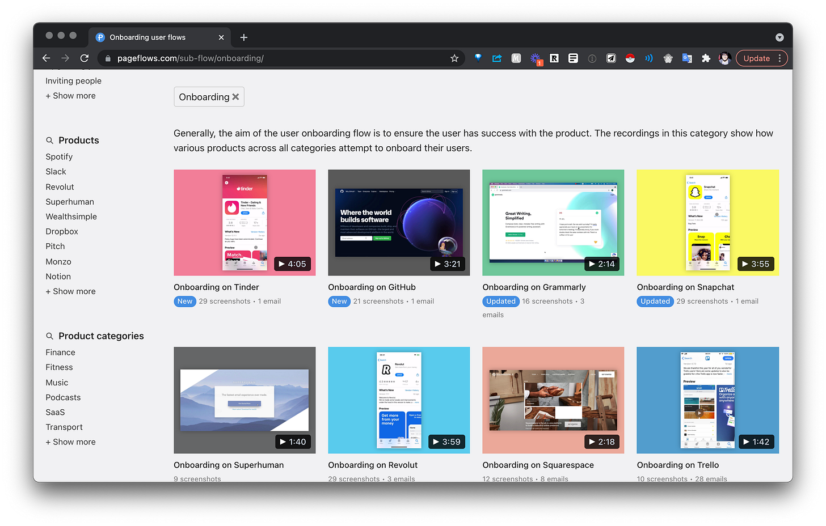Remove the Onboarding filter tag

[x=235, y=97]
